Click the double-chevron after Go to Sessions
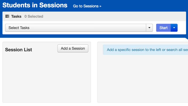The width and height of the screenshot is (188, 106). point(100,6)
